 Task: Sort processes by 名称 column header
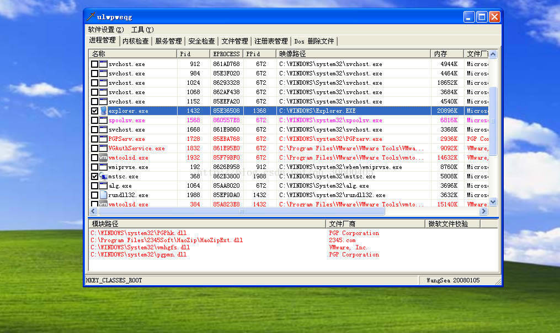pos(132,54)
